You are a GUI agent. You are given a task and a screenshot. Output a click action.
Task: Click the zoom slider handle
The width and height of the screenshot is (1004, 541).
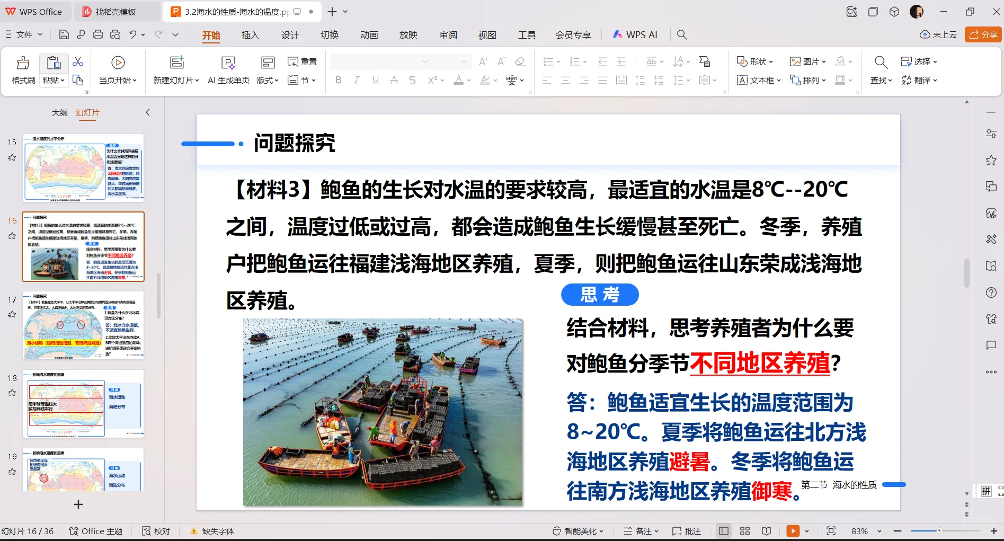click(939, 530)
